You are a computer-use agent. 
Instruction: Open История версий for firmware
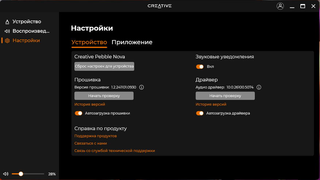pos(90,104)
